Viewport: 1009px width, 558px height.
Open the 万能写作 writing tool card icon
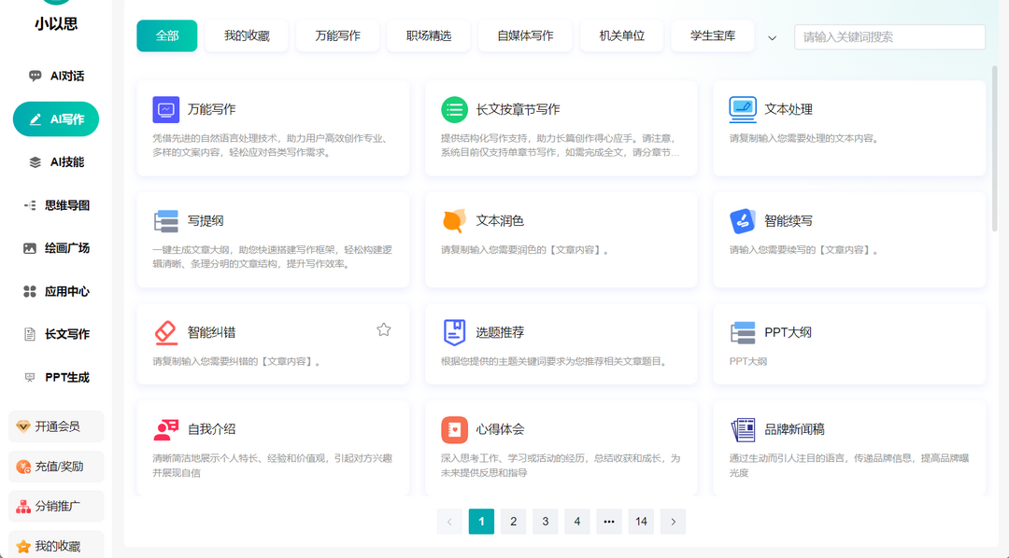(165, 109)
